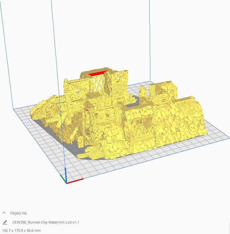Click the 192.7 x 175.9 x 56.6 mm dimensions text
Screen dimensions: 230x234
point(21,231)
